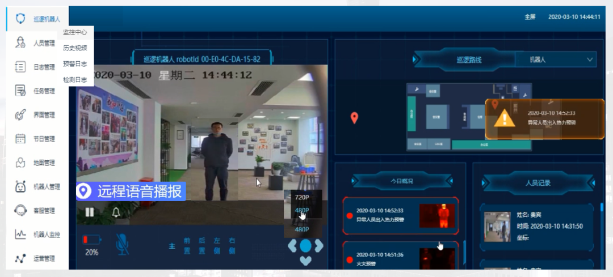Toggle the muted microphone icon
Image resolution: width=613 pixels, height=277 pixels.
coord(122,243)
